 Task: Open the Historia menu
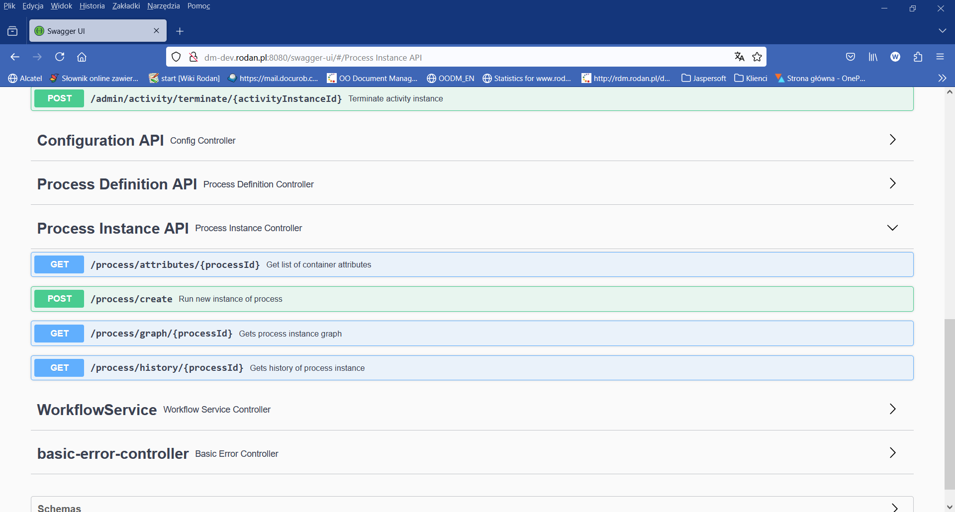(92, 6)
